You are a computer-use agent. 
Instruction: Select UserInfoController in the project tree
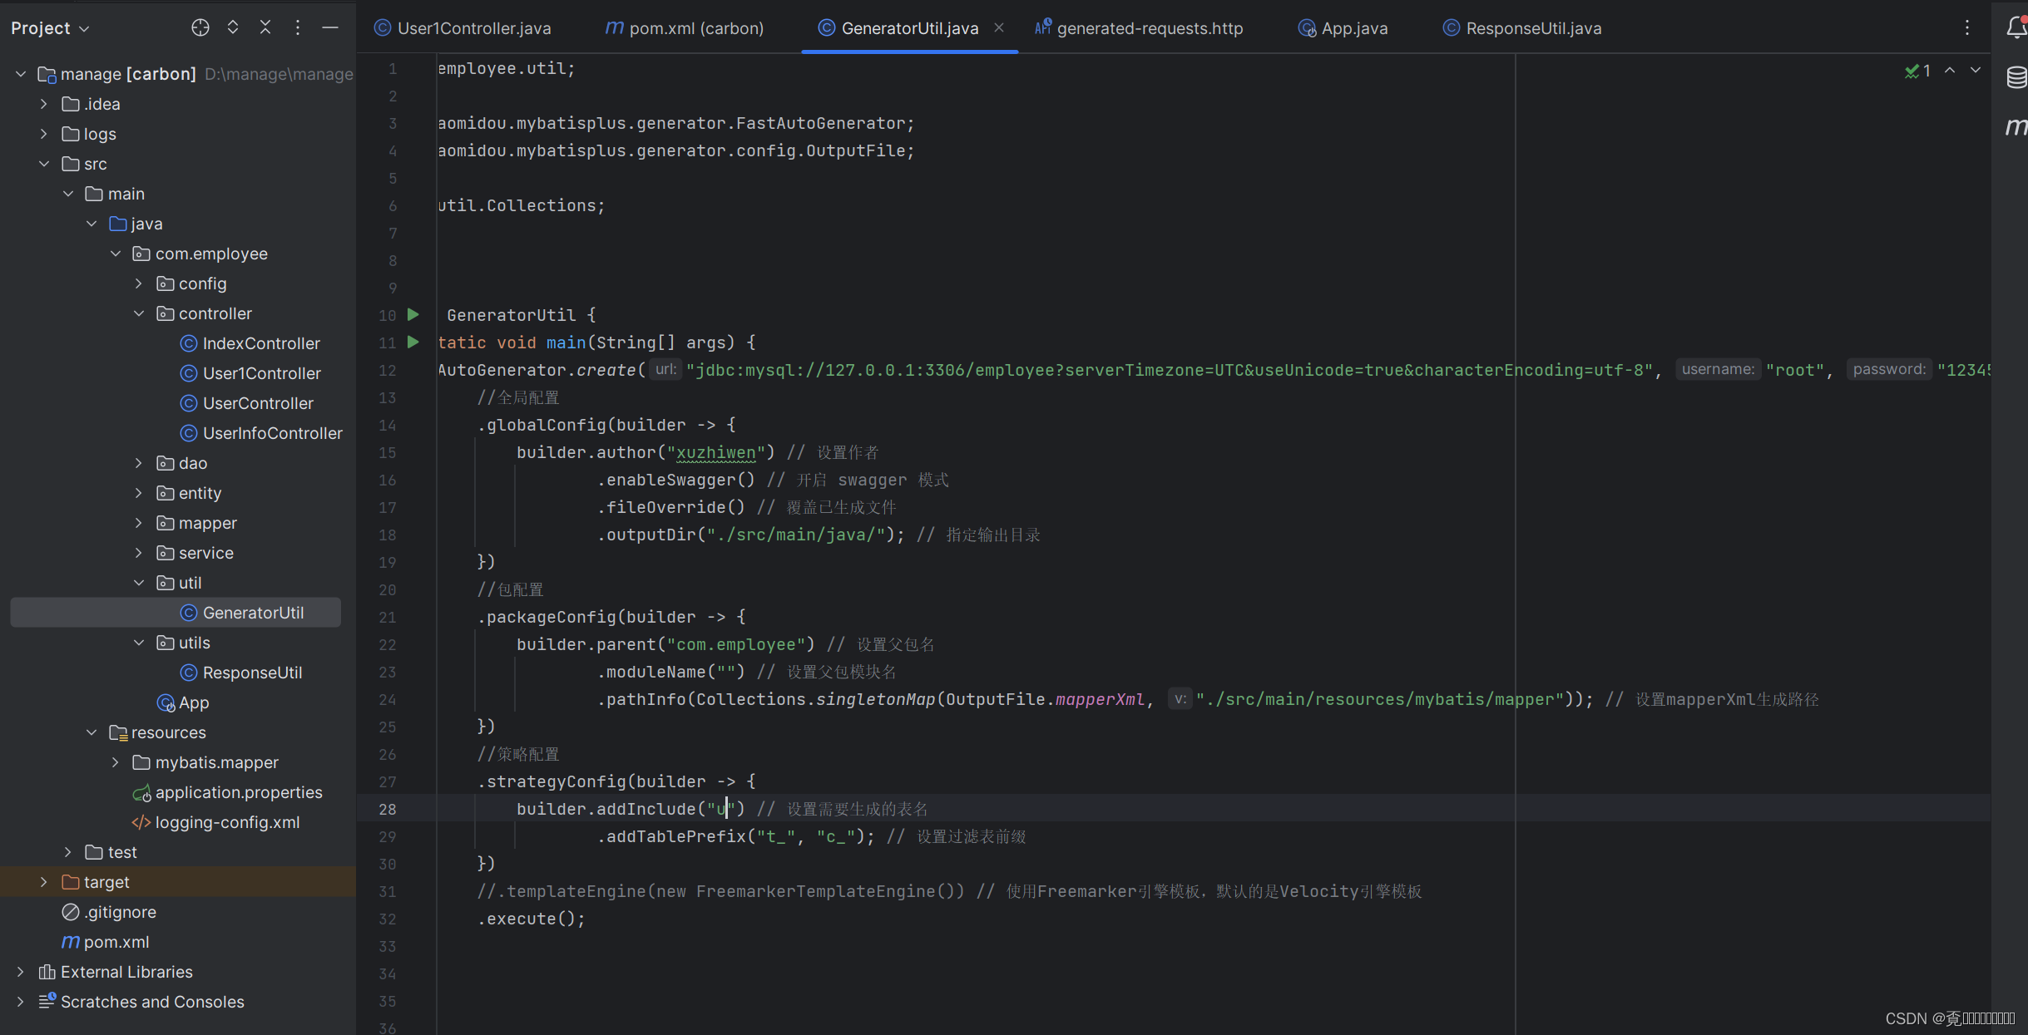[x=272, y=433]
